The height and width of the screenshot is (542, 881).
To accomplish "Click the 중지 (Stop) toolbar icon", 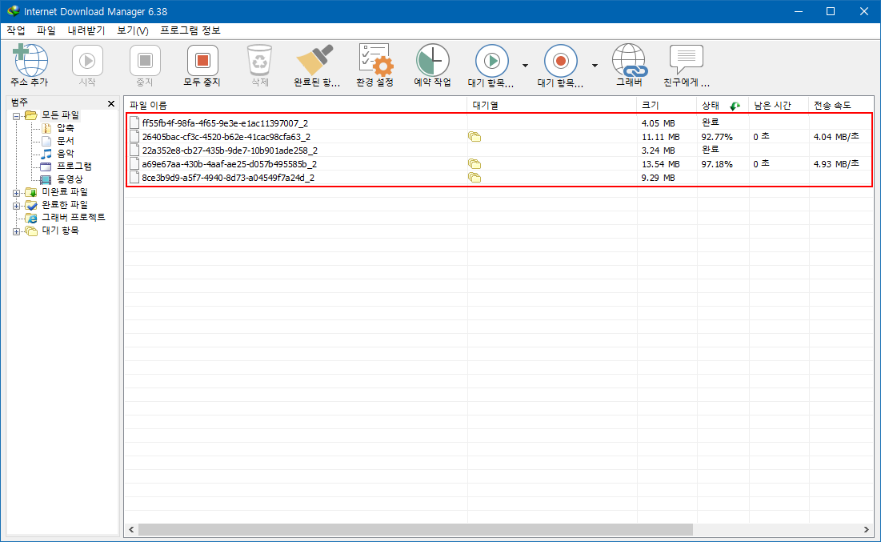I will coord(145,60).
